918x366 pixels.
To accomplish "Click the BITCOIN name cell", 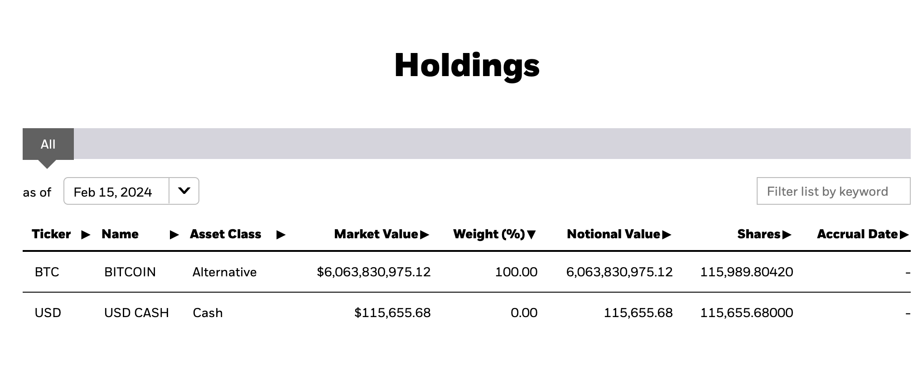I will pyautogui.click(x=130, y=272).
